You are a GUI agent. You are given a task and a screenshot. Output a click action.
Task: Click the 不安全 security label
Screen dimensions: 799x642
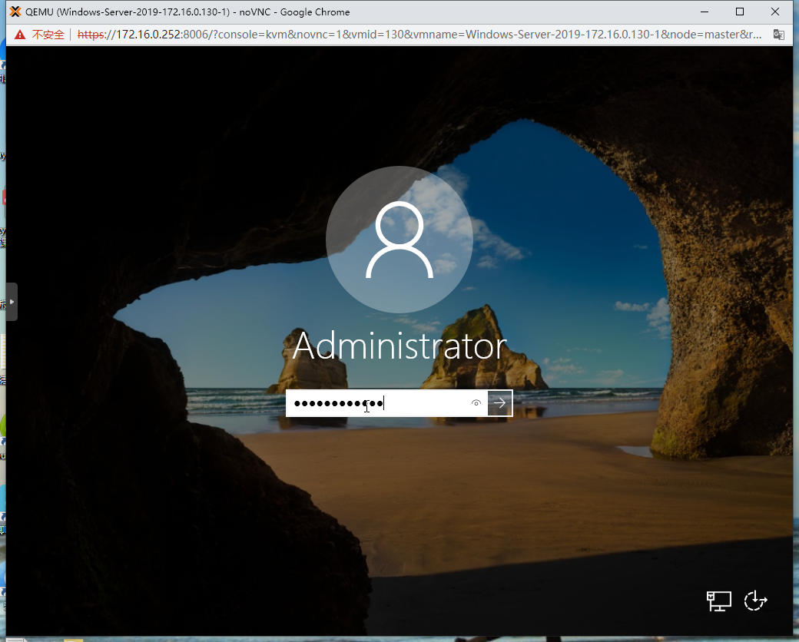click(x=48, y=35)
